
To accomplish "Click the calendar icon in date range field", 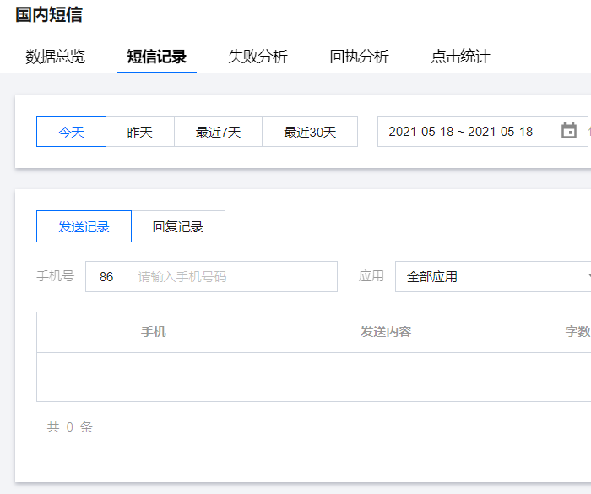I will point(569,131).
